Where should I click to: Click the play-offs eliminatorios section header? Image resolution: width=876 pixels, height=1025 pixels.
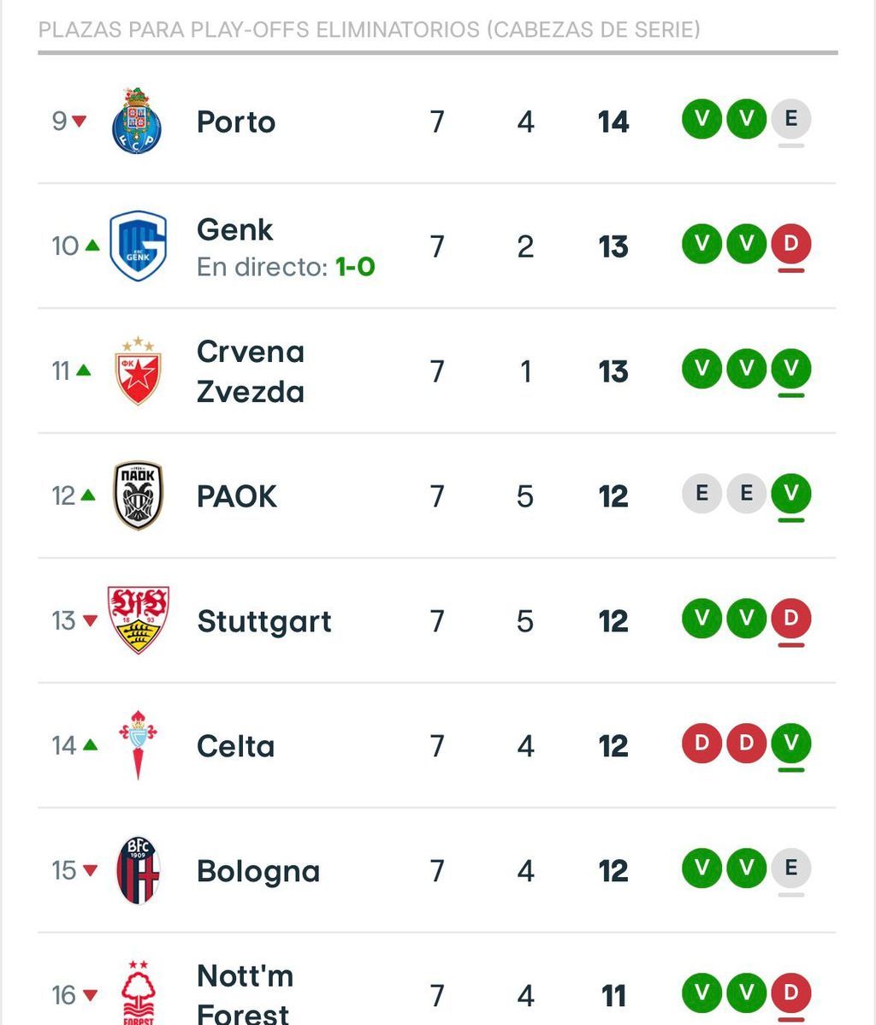click(370, 30)
